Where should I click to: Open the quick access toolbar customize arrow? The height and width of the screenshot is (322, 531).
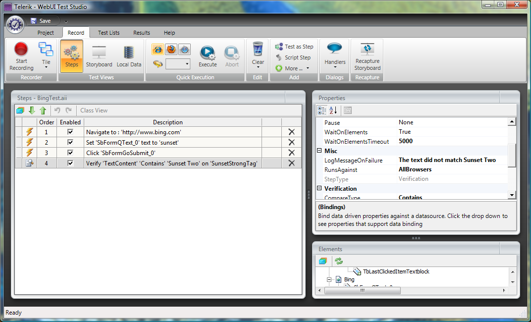[66, 22]
